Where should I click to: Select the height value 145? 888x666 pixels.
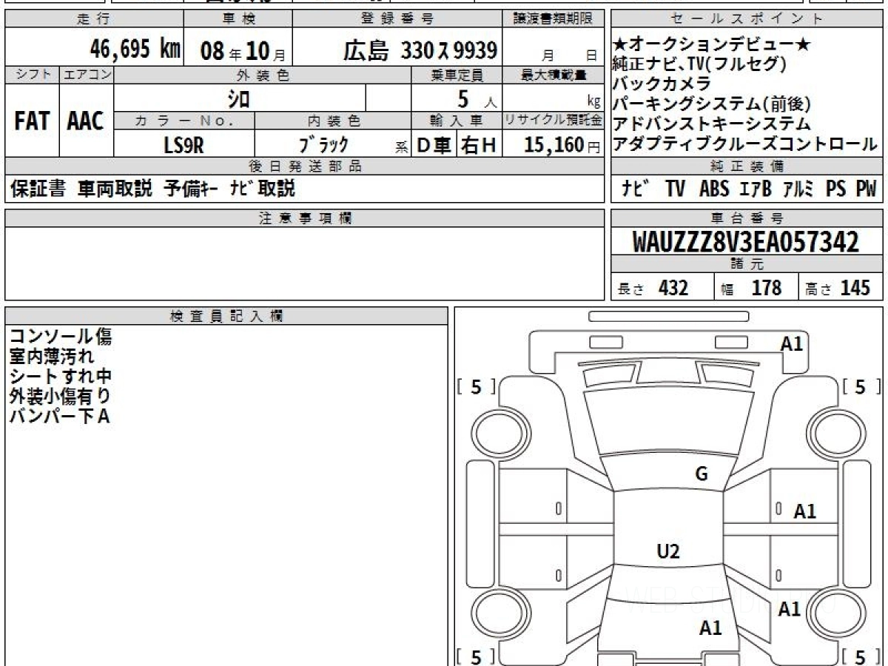click(854, 288)
